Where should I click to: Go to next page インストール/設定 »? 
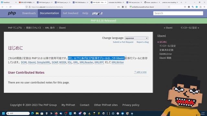190,28
